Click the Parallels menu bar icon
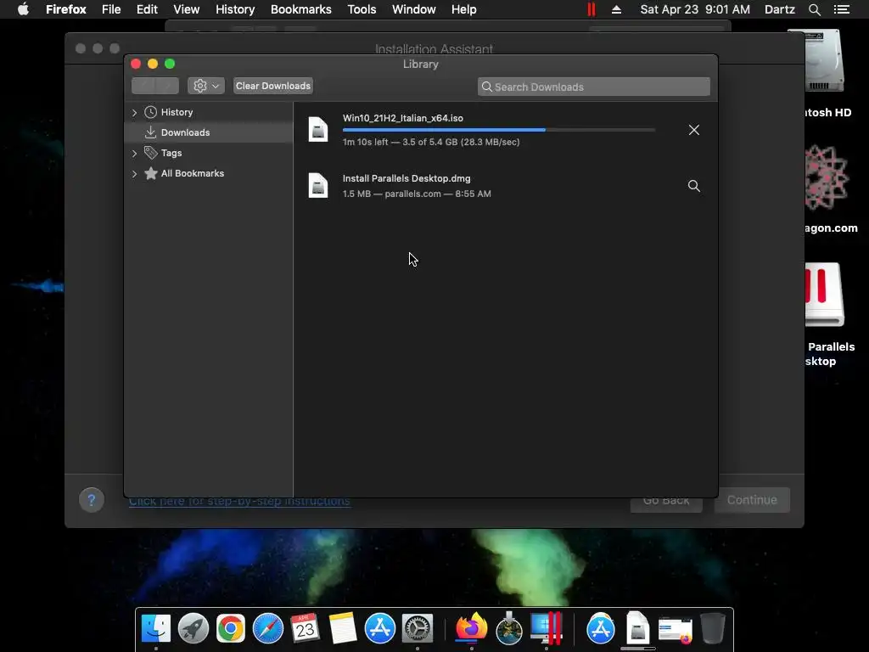The image size is (869, 652). coord(591,9)
